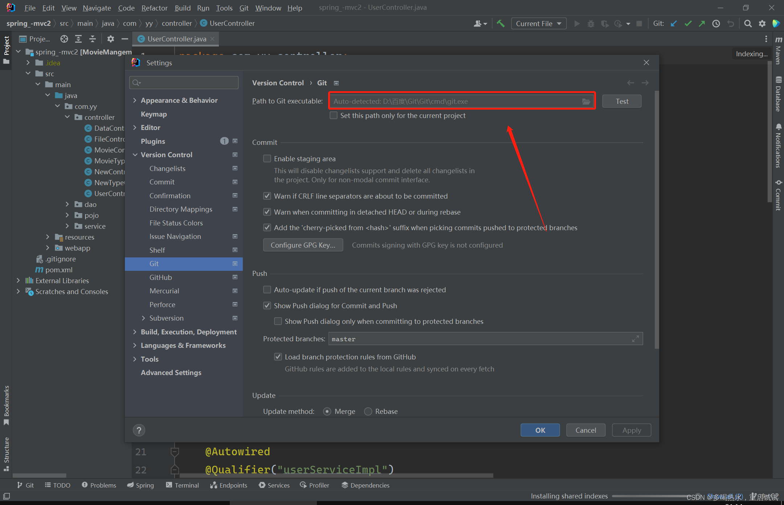This screenshot has height=505, width=784.
Task: Click Select Opened File target icon
Action: tap(64, 39)
